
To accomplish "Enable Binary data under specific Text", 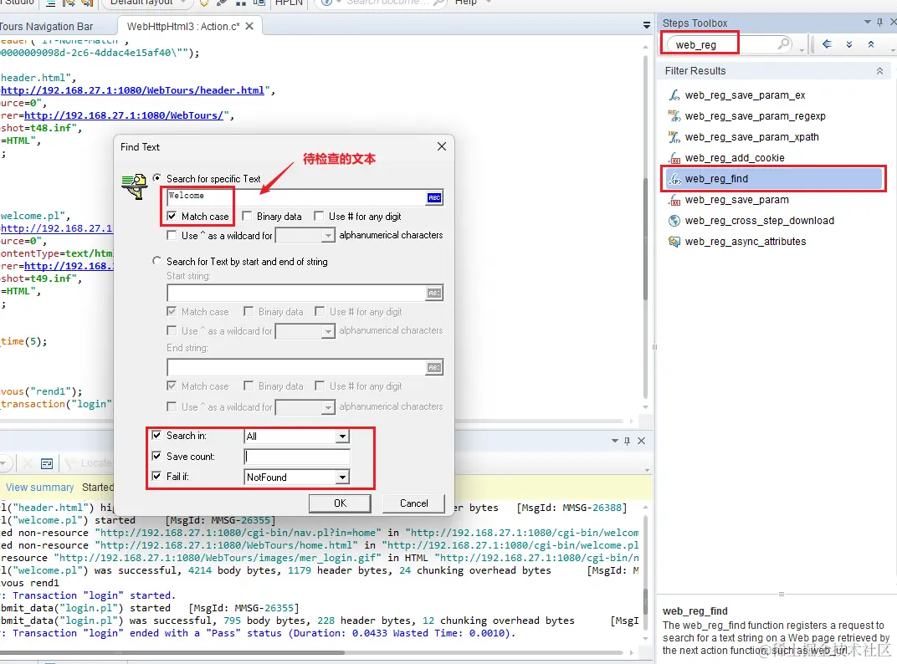I will [247, 217].
